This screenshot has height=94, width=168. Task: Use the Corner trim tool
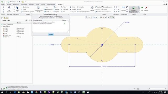(104, 9)
